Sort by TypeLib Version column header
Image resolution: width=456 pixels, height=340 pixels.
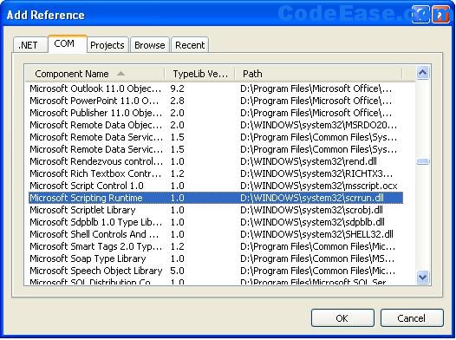(x=199, y=74)
